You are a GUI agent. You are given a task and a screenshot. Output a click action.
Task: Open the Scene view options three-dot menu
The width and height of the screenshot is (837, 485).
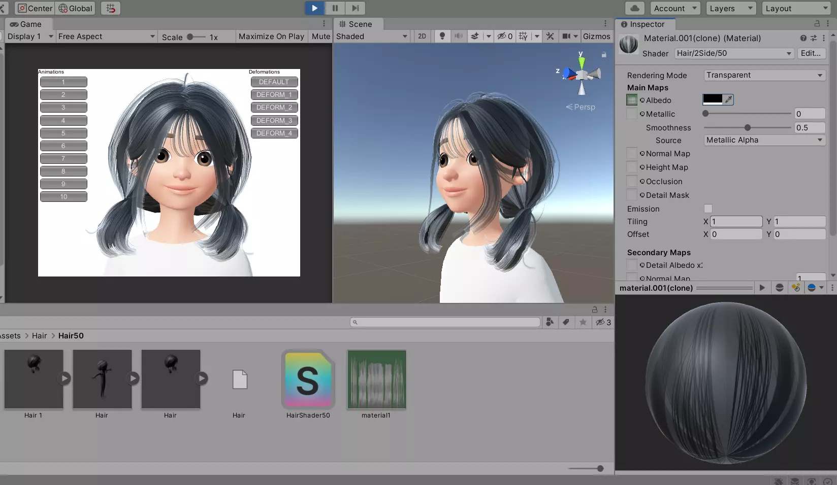tap(605, 24)
